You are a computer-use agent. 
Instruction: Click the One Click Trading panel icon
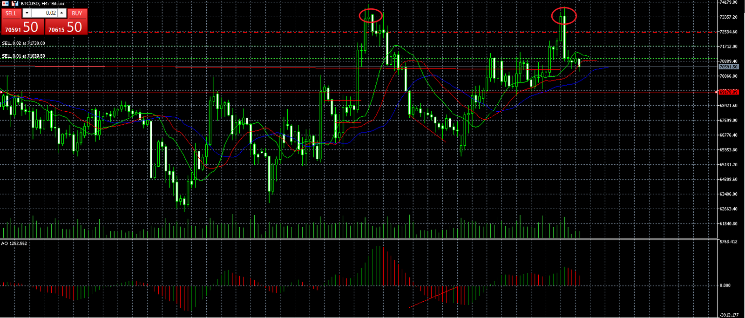pyautogui.click(x=14, y=3)
